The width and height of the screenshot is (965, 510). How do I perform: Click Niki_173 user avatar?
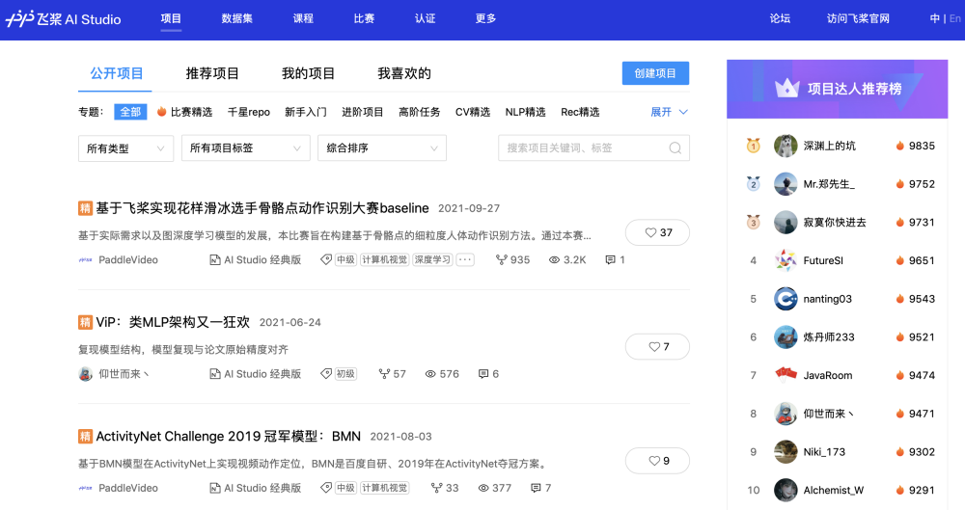(x=786, y=451)
